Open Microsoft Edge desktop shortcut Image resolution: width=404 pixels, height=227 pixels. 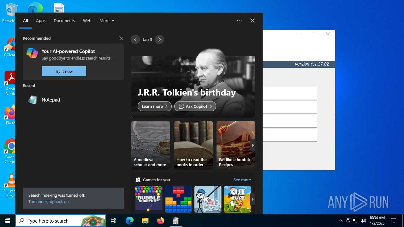pyautogui.click(x=35, y=7)
